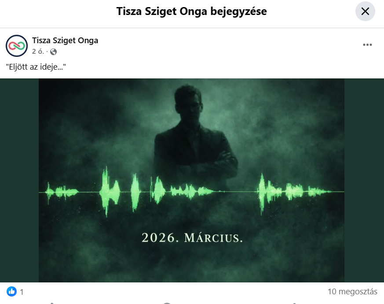
Task: Click the '2 ó.' post timestamp
Action: [x=38, y=52]
